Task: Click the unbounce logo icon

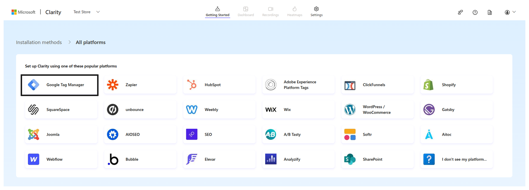Action: coord(113,110)
